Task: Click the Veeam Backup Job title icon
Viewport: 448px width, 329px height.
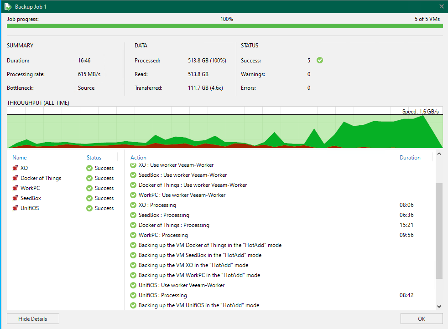Action: click(8, 6)
